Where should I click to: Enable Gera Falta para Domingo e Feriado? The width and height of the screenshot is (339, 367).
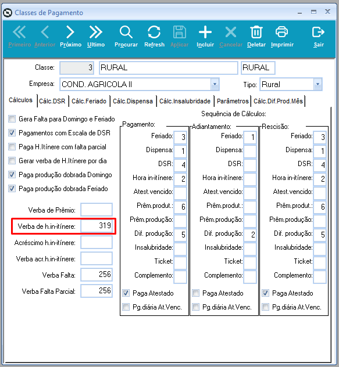point(12,119)
